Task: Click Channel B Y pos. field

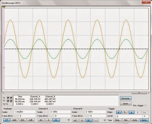Action: [97, 116]
